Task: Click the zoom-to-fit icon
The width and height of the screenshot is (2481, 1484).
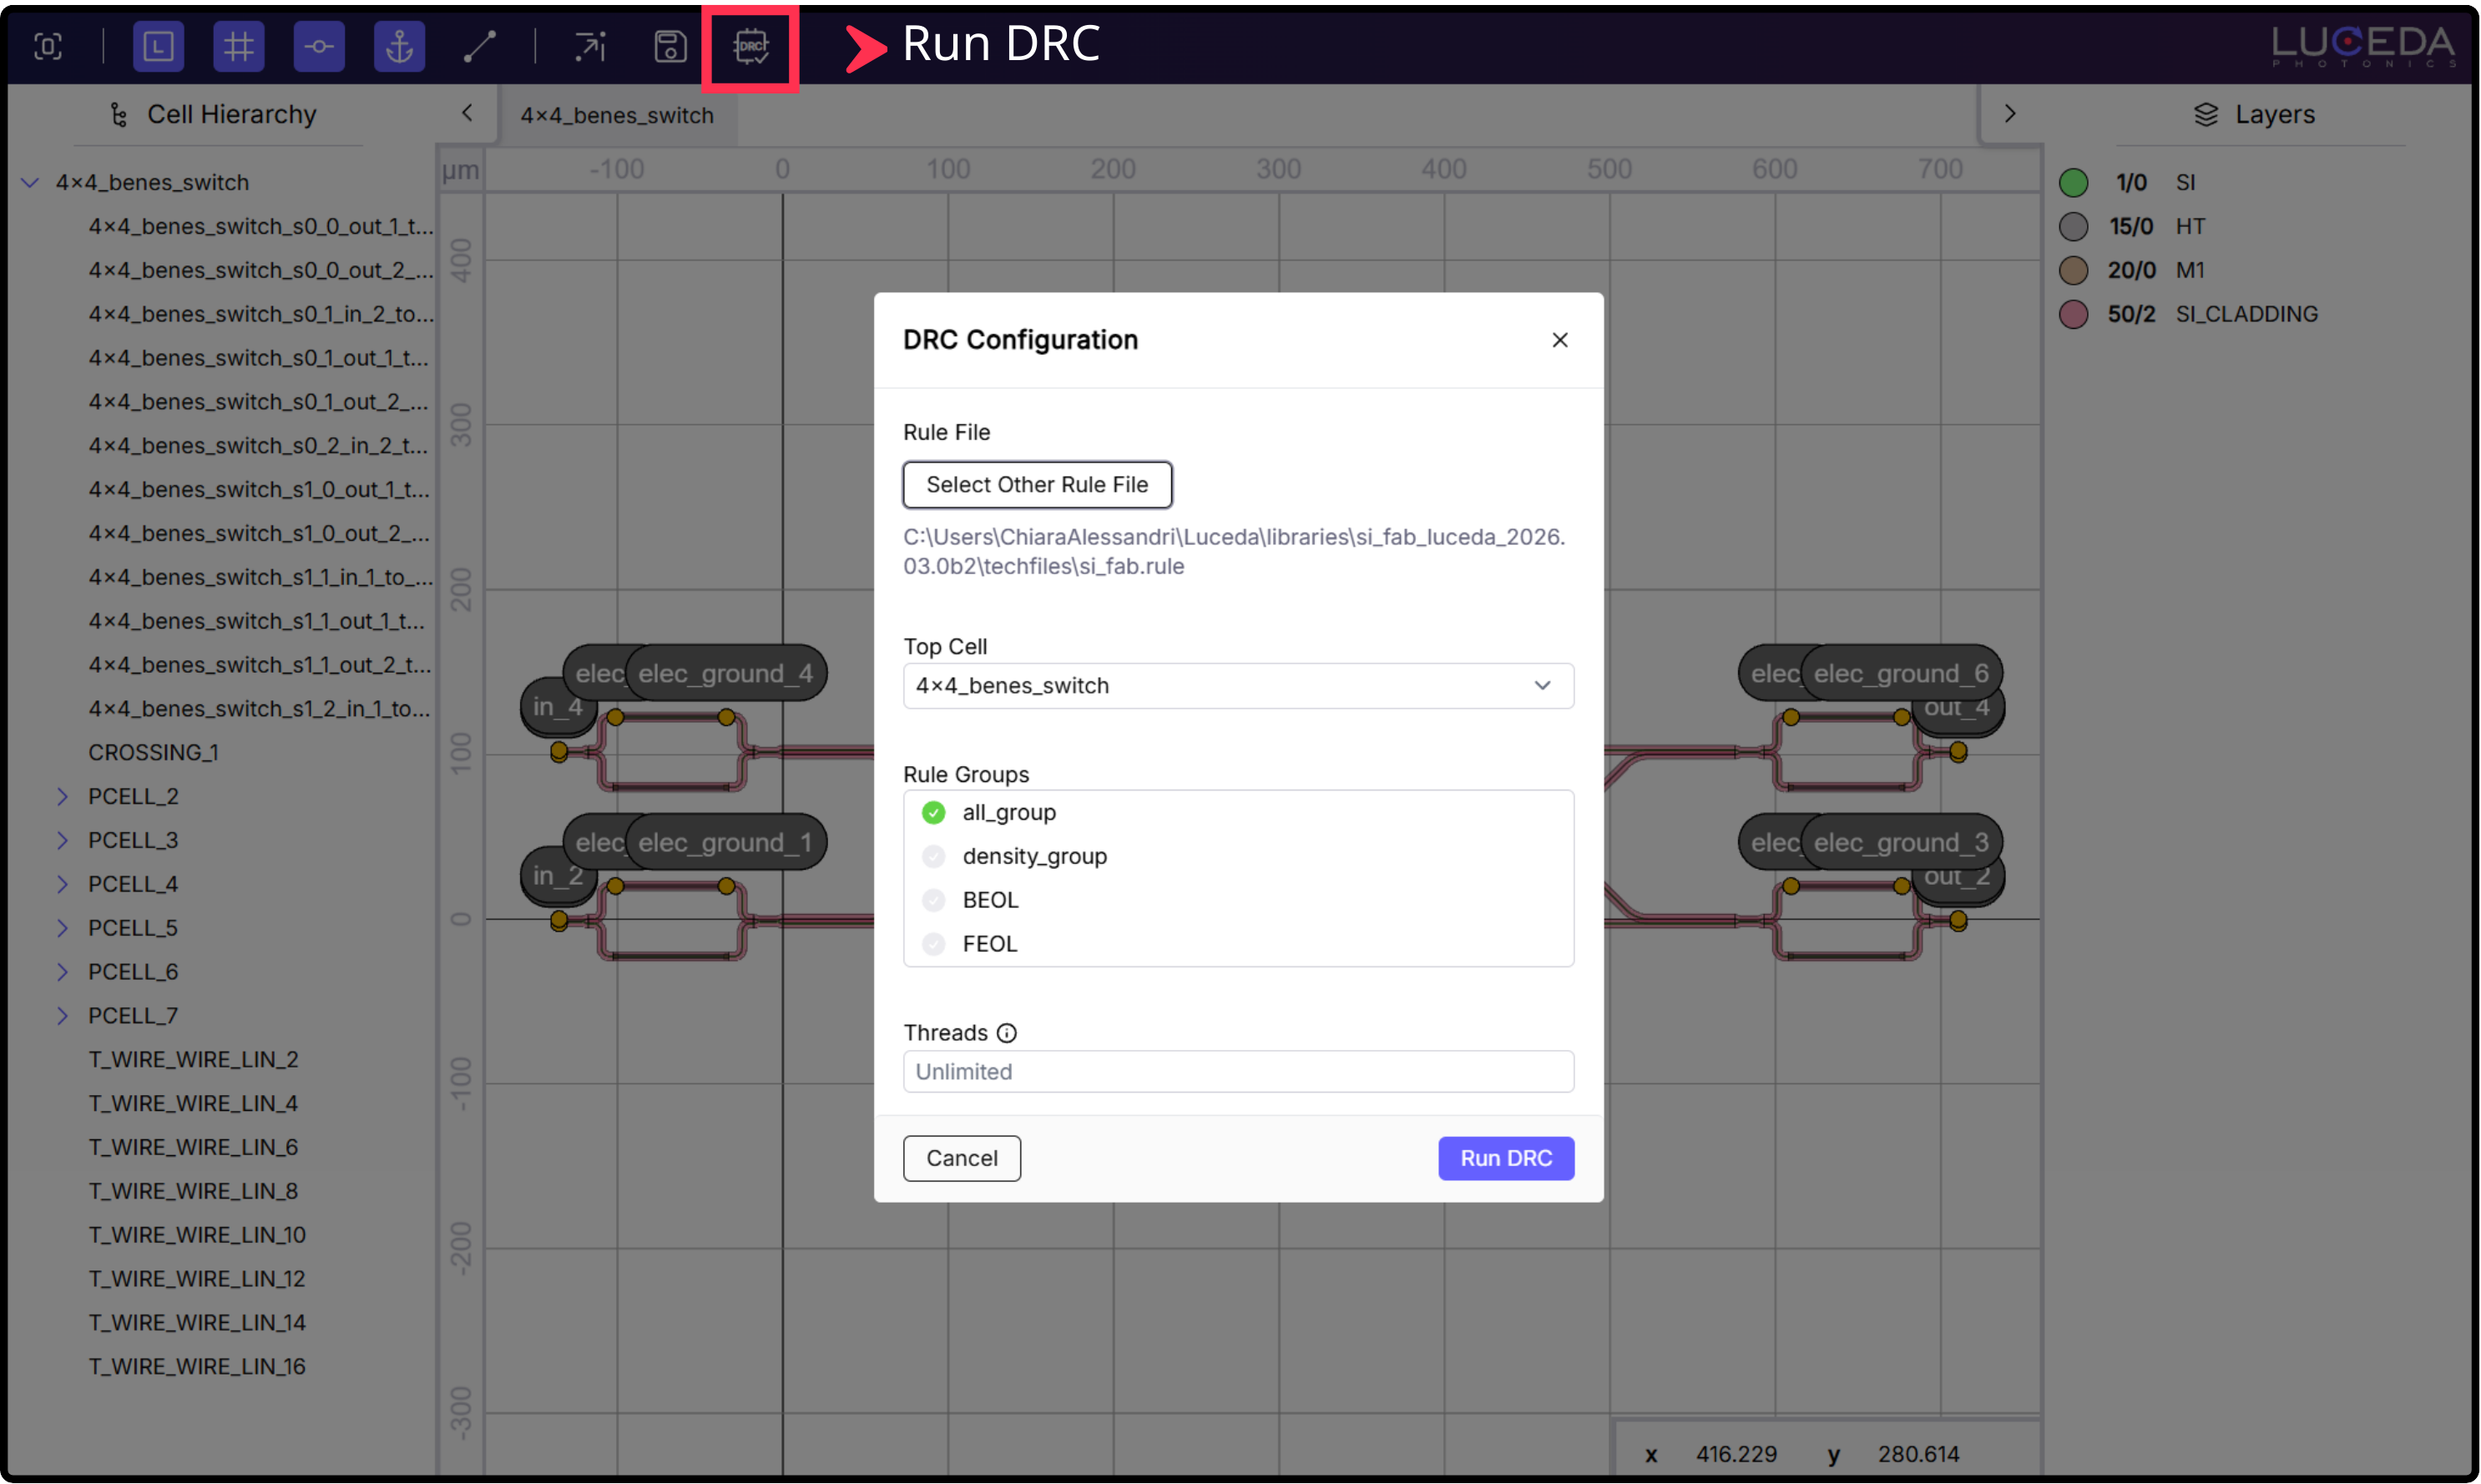Action: tap(48, 46)
